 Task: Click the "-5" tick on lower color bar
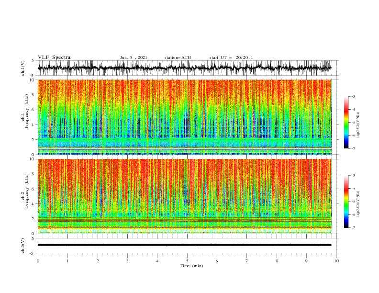tap(353, 202)
